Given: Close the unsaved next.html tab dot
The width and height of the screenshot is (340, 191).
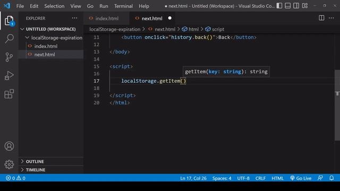Looking at the screenshot, I should 170,18.
